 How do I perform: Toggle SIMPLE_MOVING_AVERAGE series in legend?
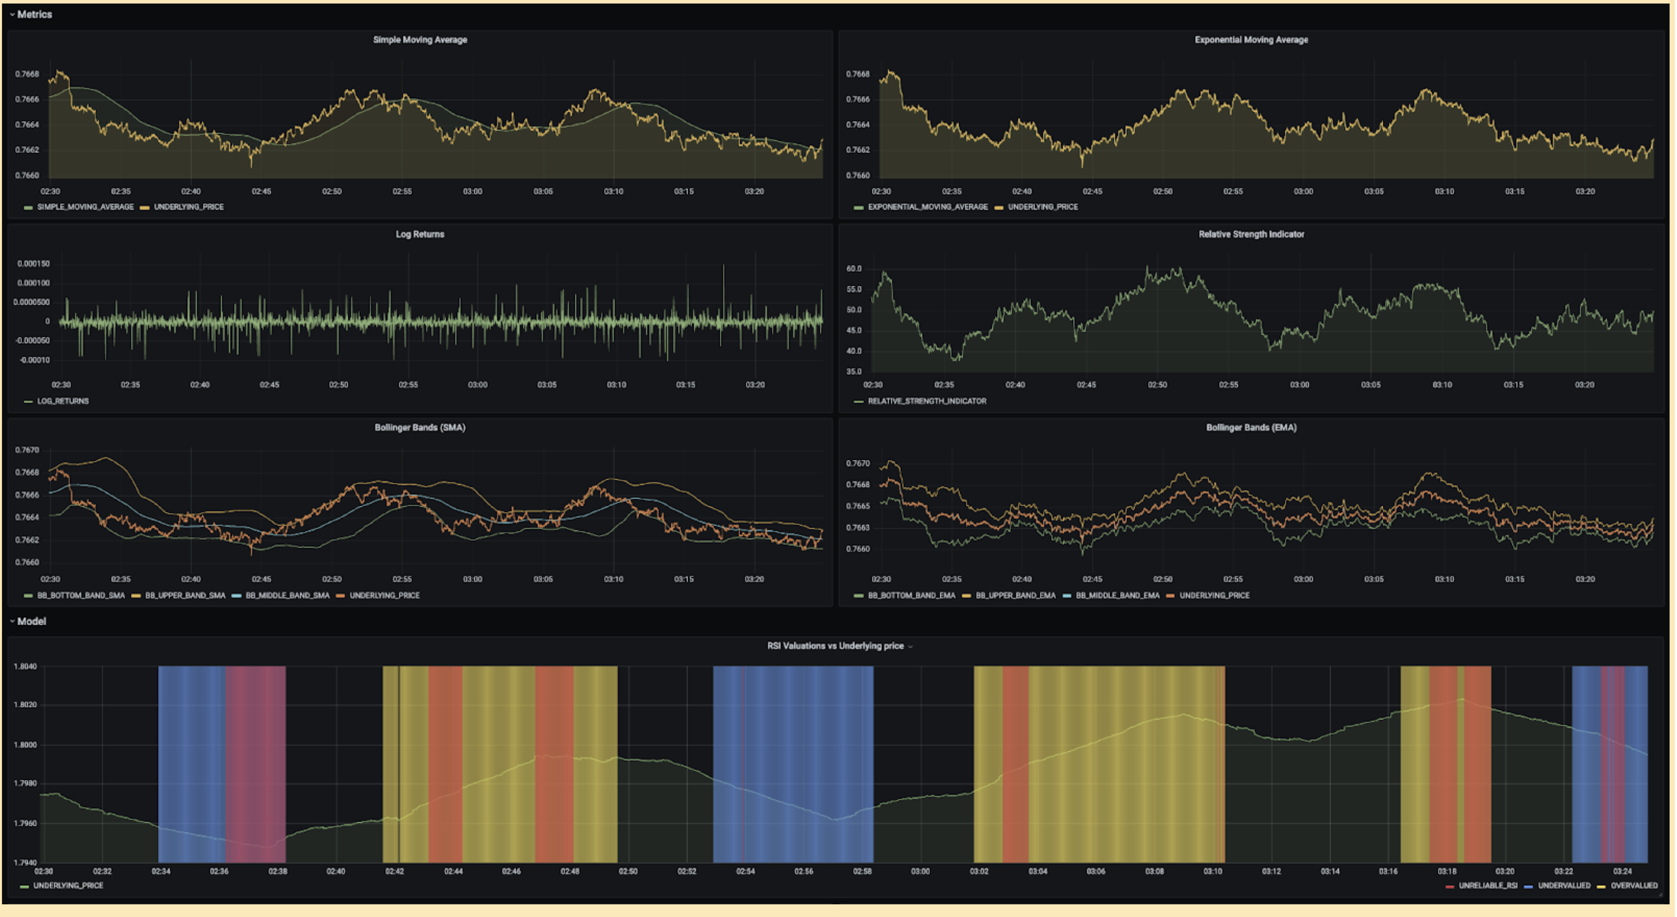coord(84,207)
